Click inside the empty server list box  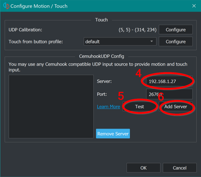pyautogui.click(x=51, y=107)
